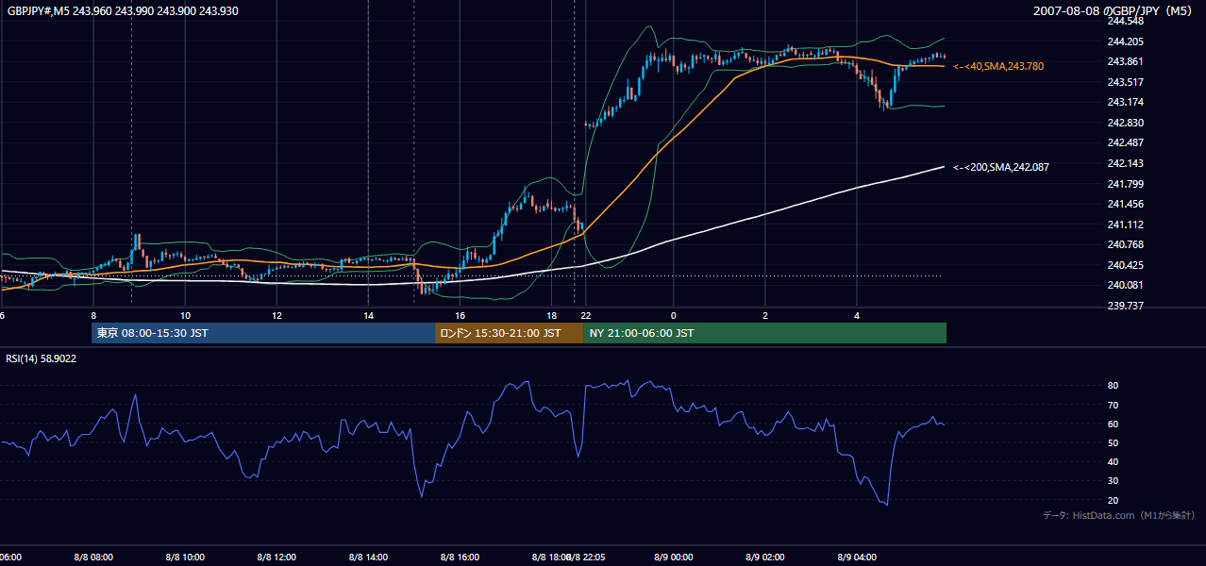
Task: Click RSI scale value 30
Action: tap(1113, 481)
